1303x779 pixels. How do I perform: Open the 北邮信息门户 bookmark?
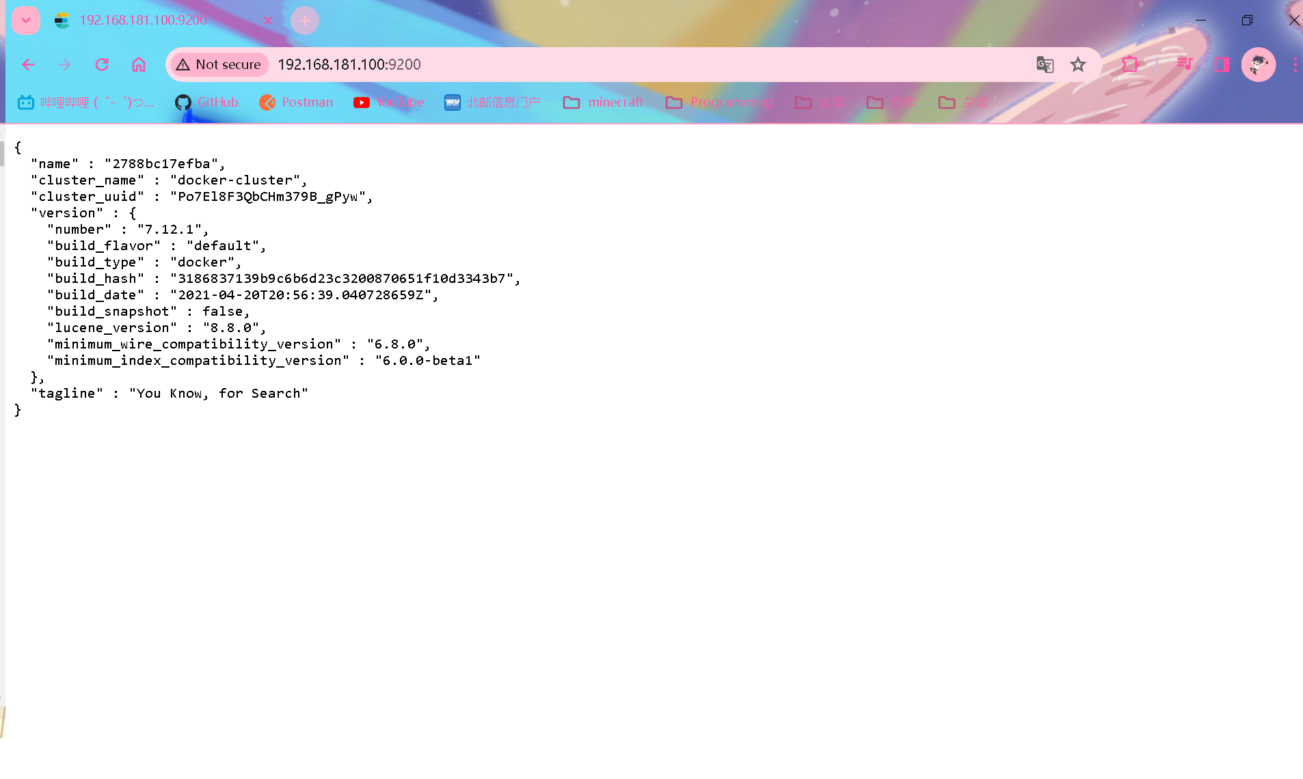(492, 102)
